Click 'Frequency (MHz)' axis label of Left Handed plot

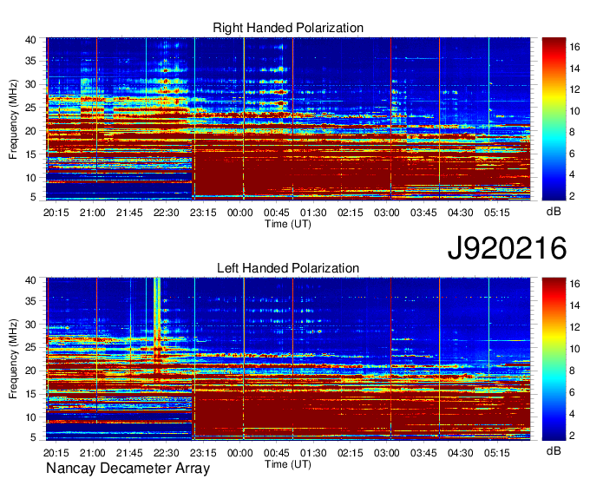13,359
